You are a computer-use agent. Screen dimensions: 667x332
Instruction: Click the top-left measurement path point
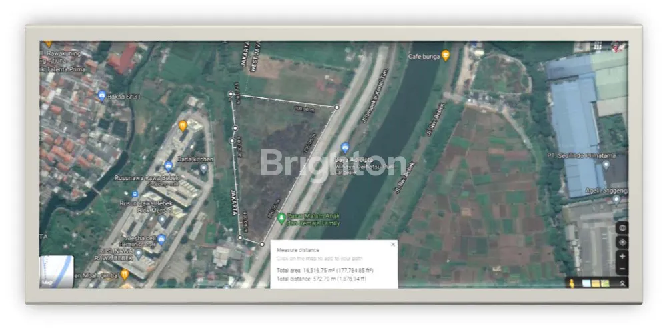[231, 95]
